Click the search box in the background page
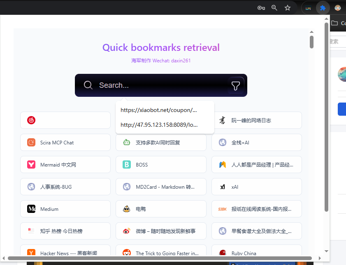The height and width of the screenshot is (265, 346). [338, 41]
